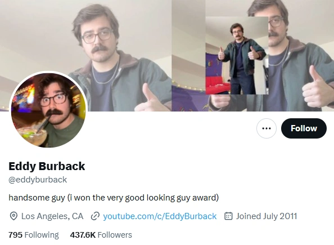This screenshot has width=334, height=245.
Task: Click the handsome guy bio text
Action: pos(114,198)
